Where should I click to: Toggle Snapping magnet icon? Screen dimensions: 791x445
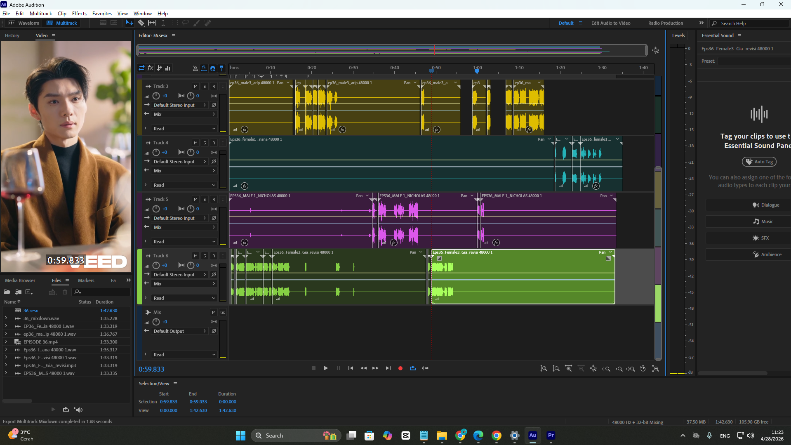[212, 68]
